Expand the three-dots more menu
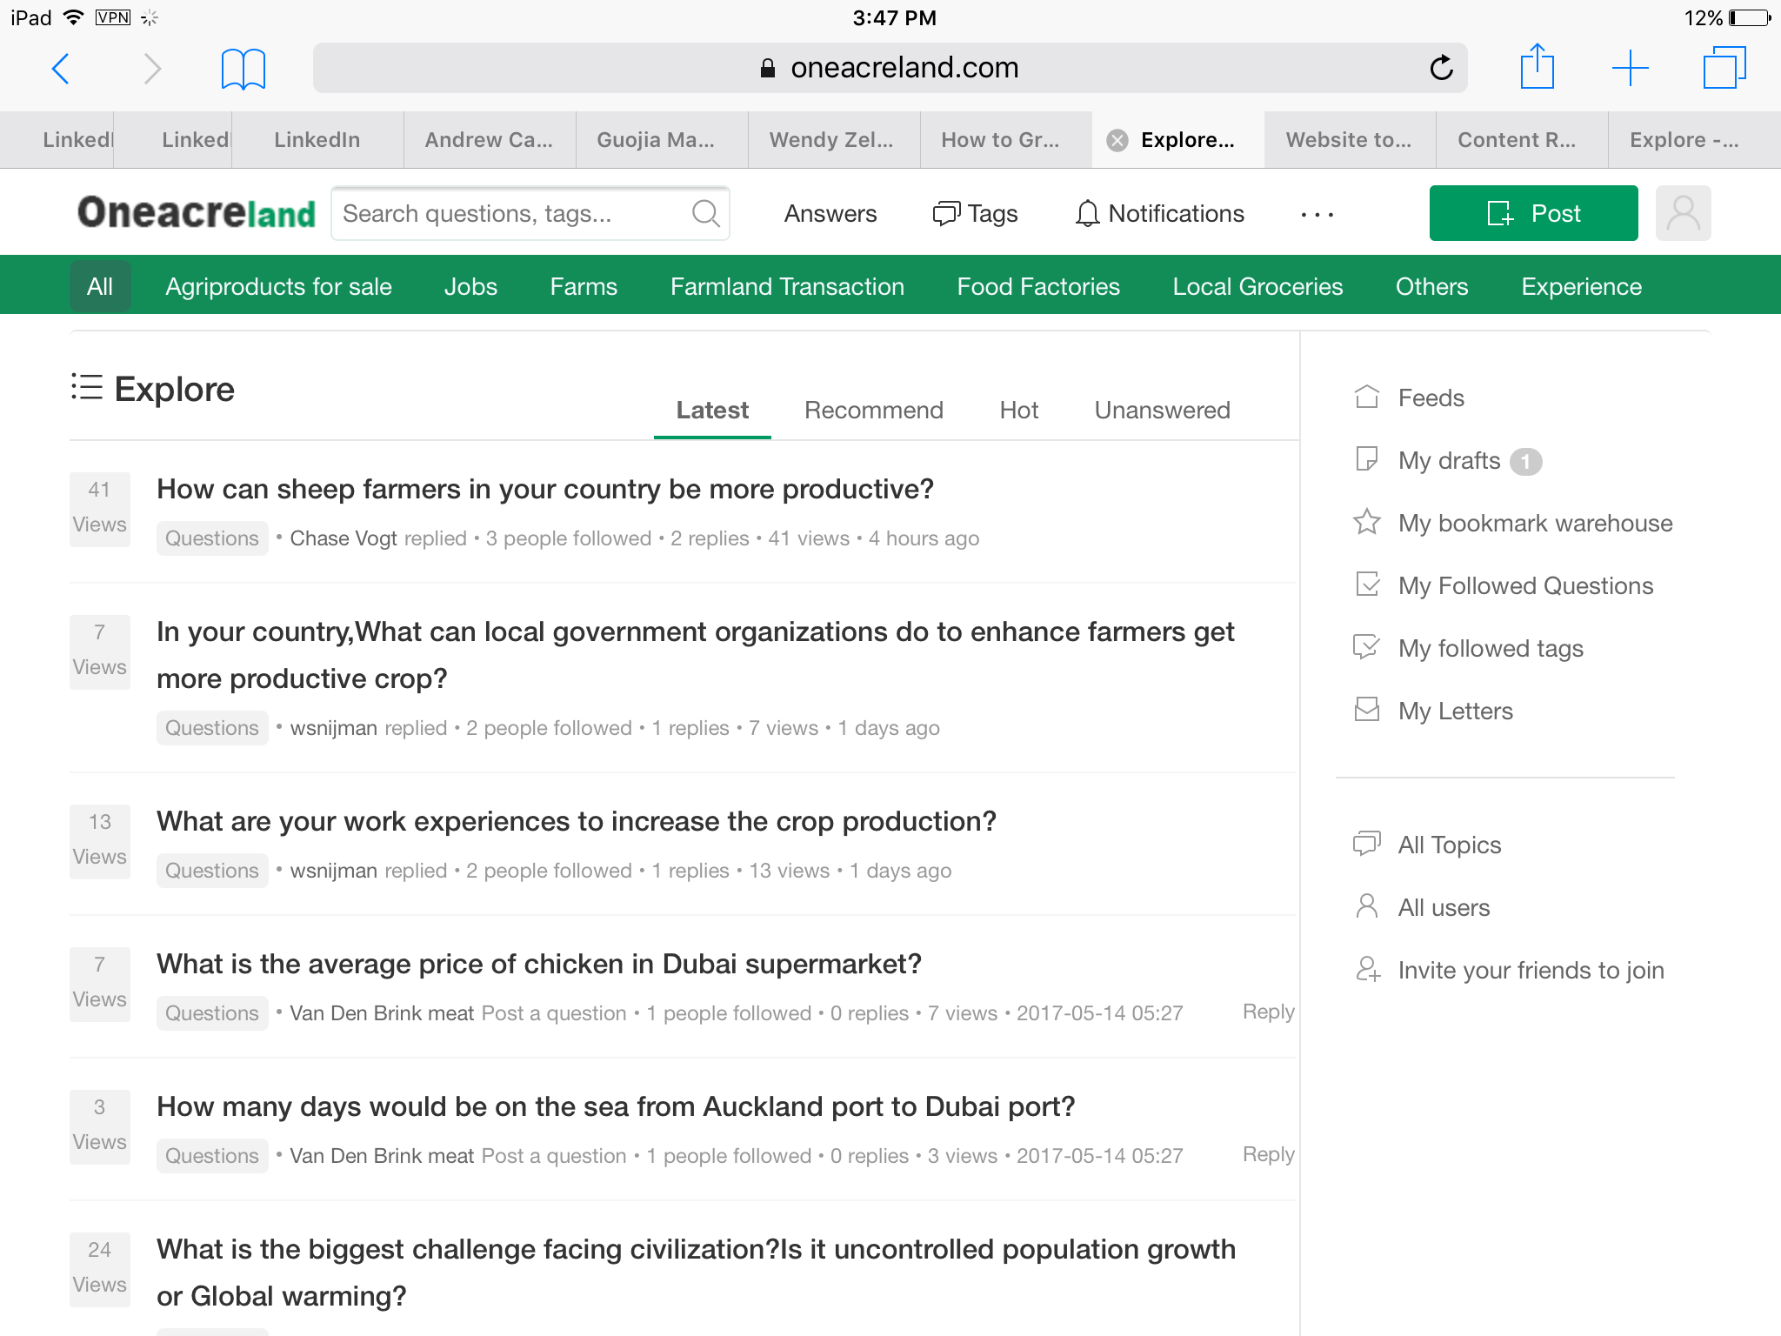 [1317, 214]
